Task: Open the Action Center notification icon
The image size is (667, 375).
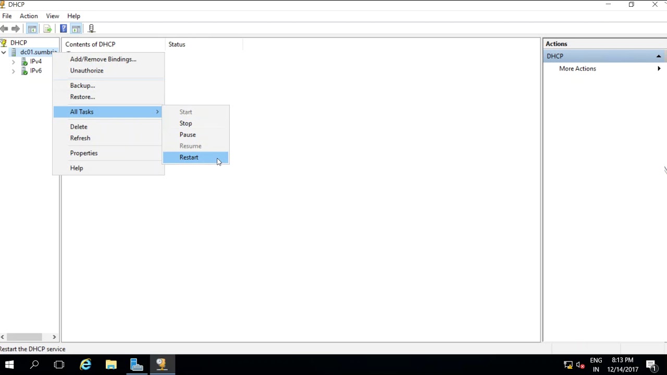Action: point(651,365)
